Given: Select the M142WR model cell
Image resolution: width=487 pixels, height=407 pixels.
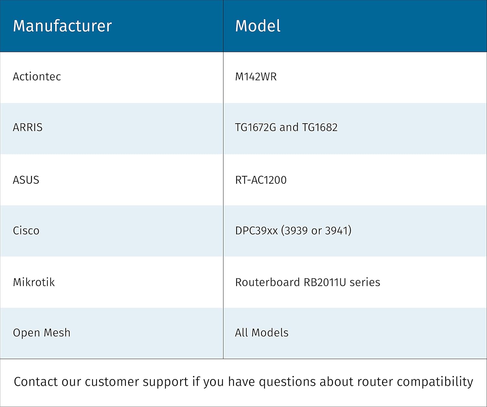Looking at the screenshot, I should coord(256,77).
